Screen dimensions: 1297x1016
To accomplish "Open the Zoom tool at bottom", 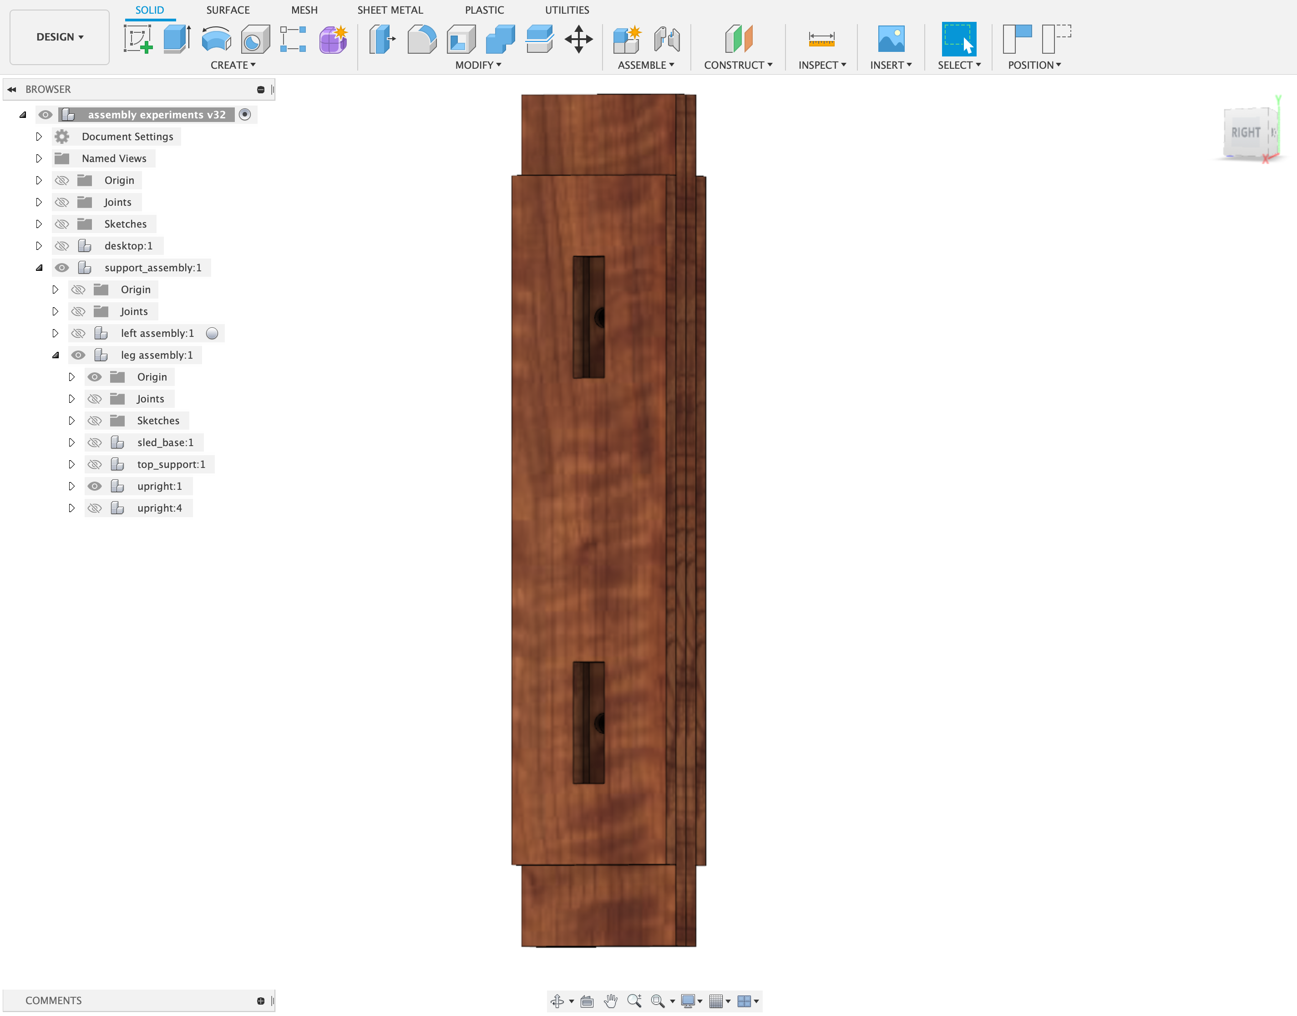I will [634, 1001].
